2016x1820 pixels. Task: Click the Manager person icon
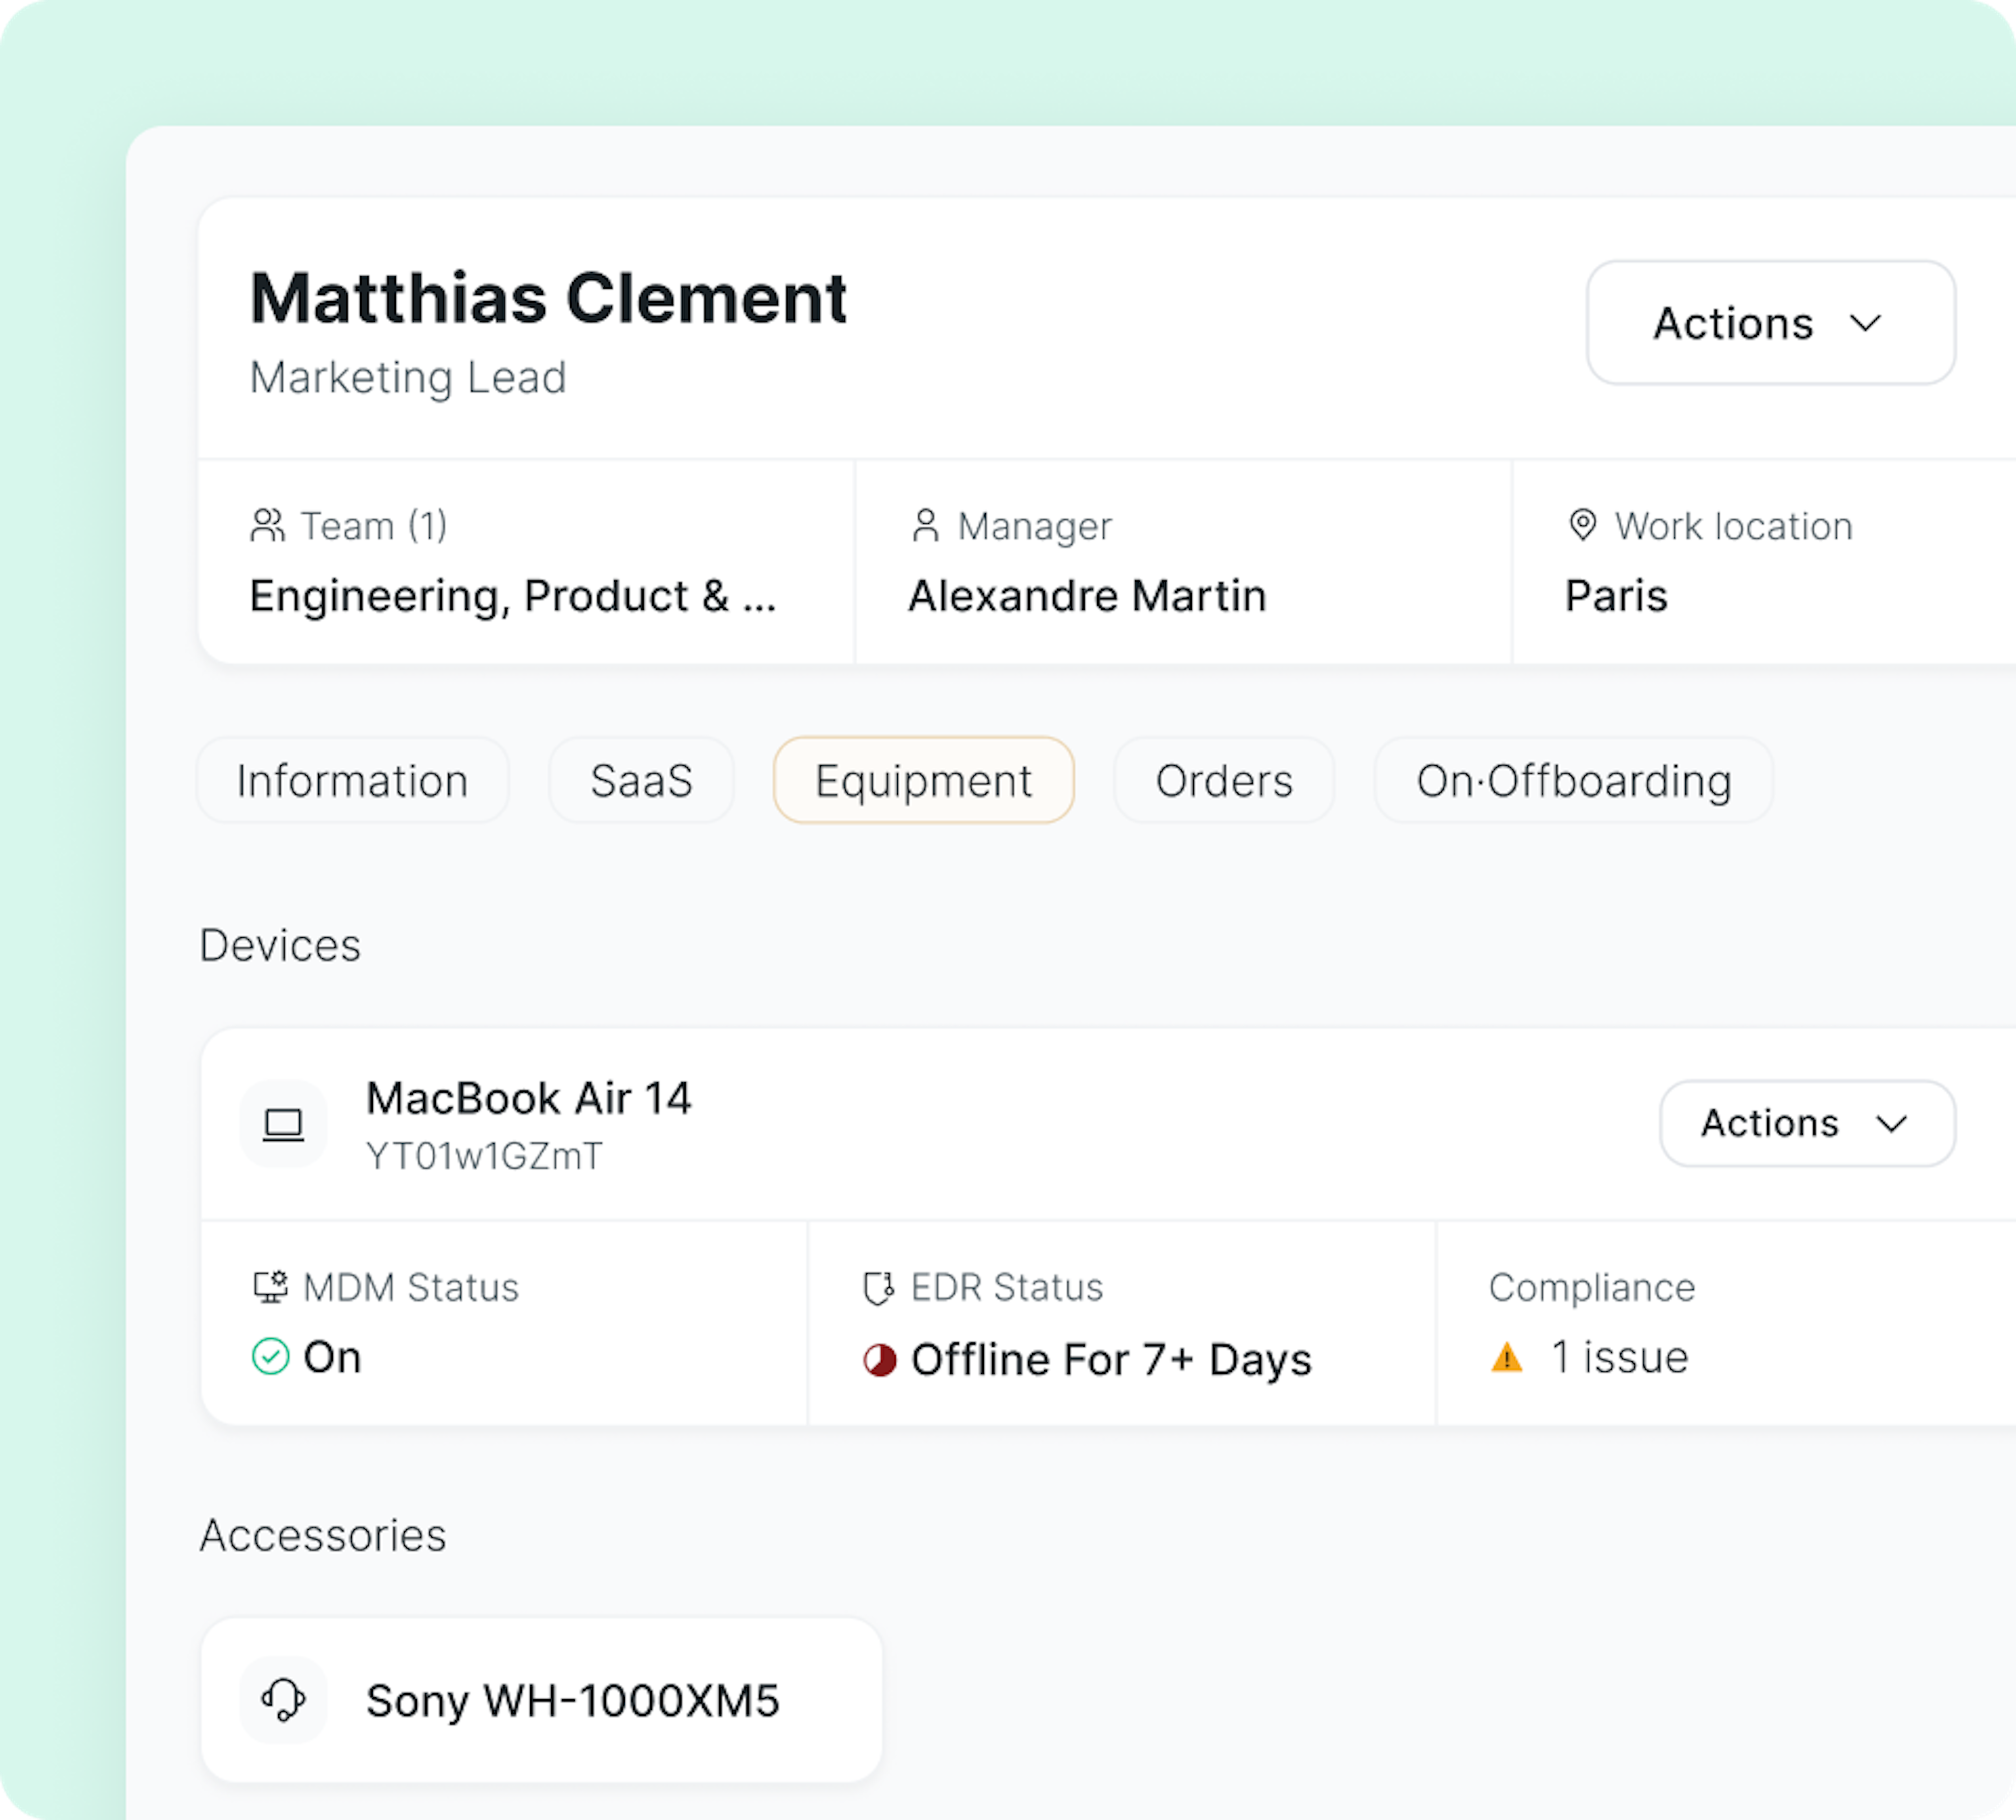[925, 526]
